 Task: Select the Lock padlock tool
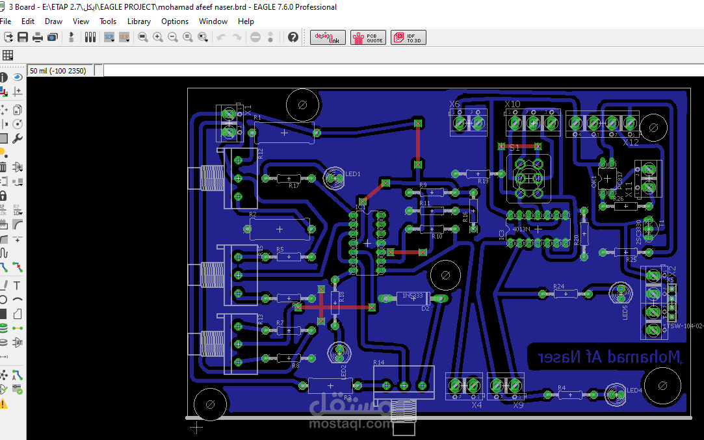click(3, 196)
